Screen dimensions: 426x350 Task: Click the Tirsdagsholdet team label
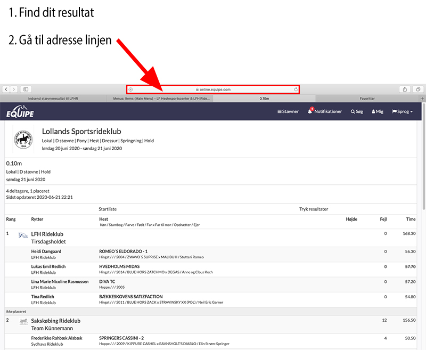48,241
